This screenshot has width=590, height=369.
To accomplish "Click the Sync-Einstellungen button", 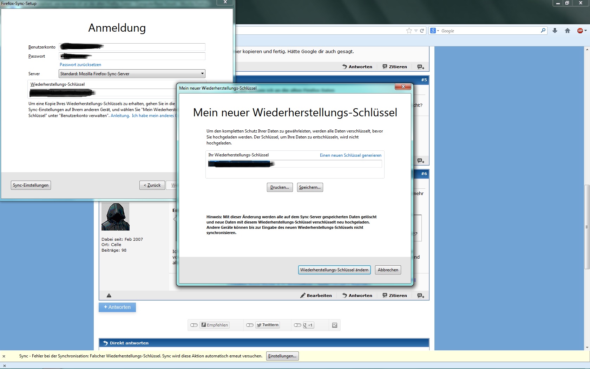I will (31, 185).
